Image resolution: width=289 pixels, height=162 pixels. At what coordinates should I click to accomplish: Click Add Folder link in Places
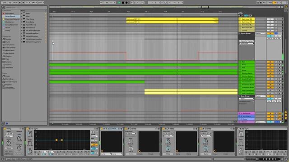tap(10, 88)
